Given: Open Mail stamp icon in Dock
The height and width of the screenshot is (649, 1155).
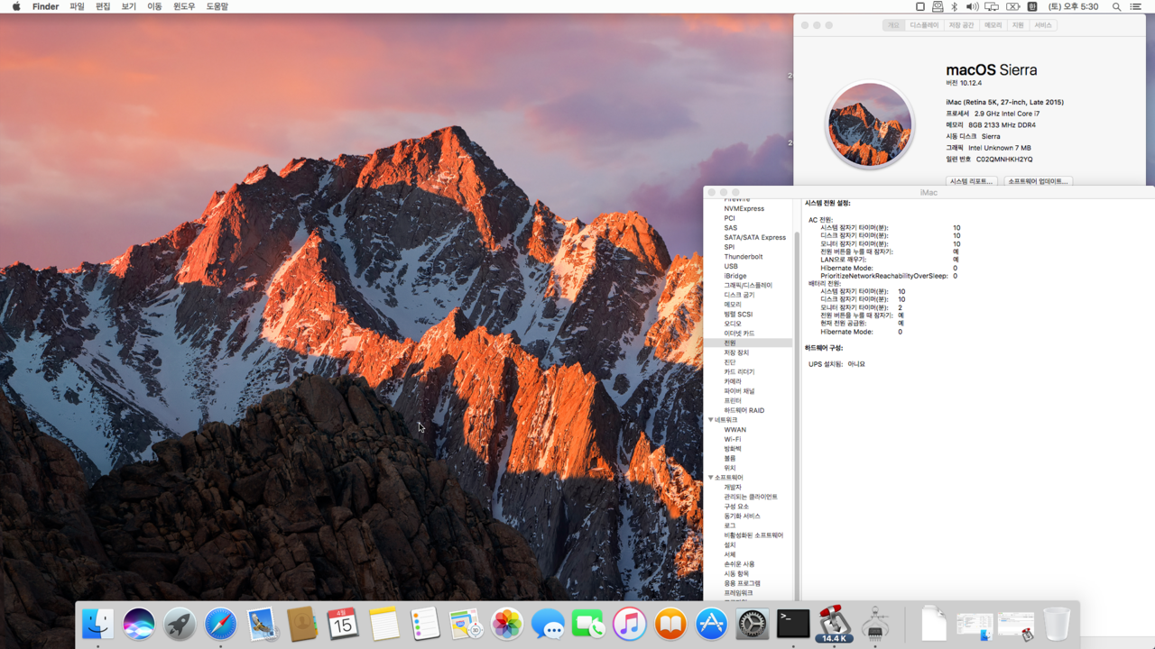Looking at the screenshot, I should coord(262,624).
